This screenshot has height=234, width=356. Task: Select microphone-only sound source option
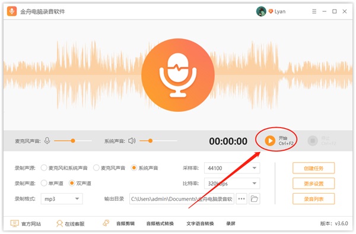point(96,168)
